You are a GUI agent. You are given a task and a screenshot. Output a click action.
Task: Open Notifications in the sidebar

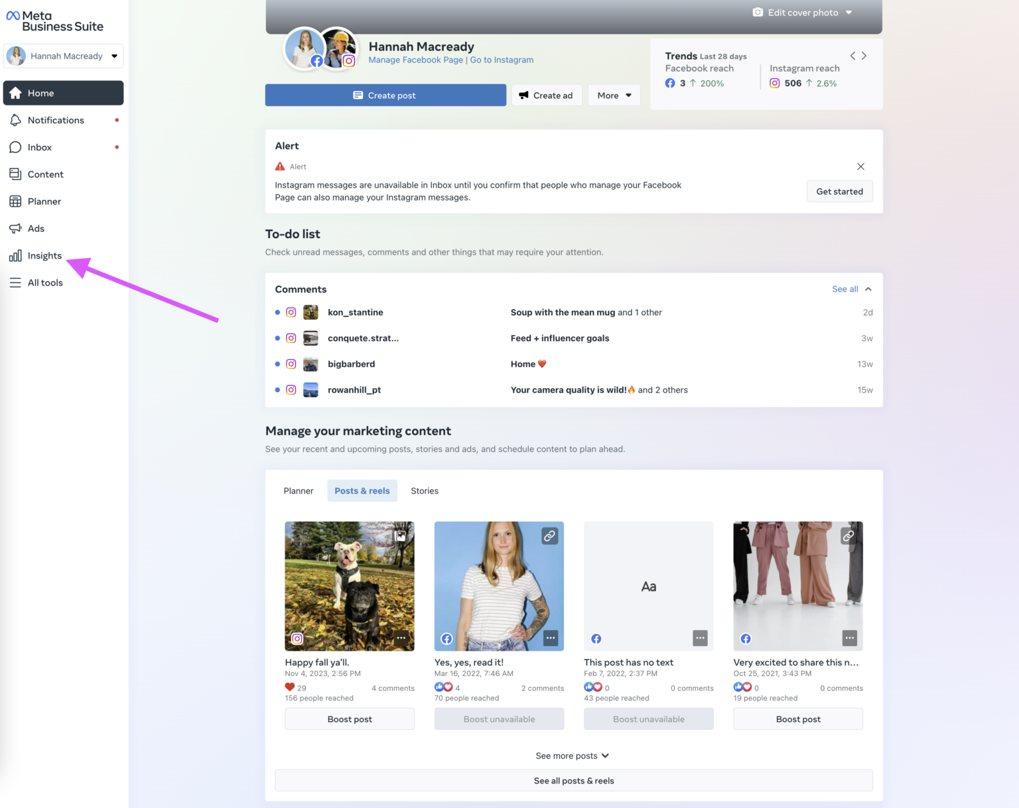(63, 120)
